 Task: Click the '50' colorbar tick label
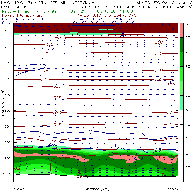coord(188,110)
